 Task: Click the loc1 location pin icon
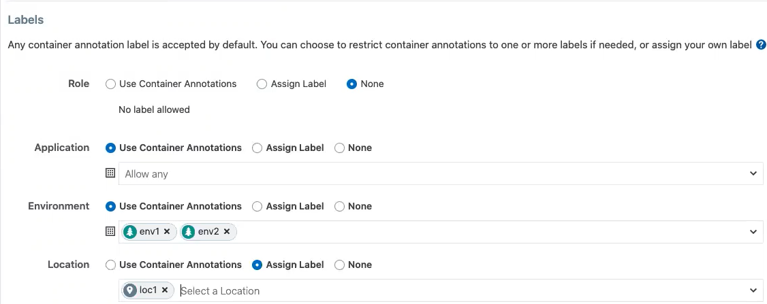click(x=130, y=290)
